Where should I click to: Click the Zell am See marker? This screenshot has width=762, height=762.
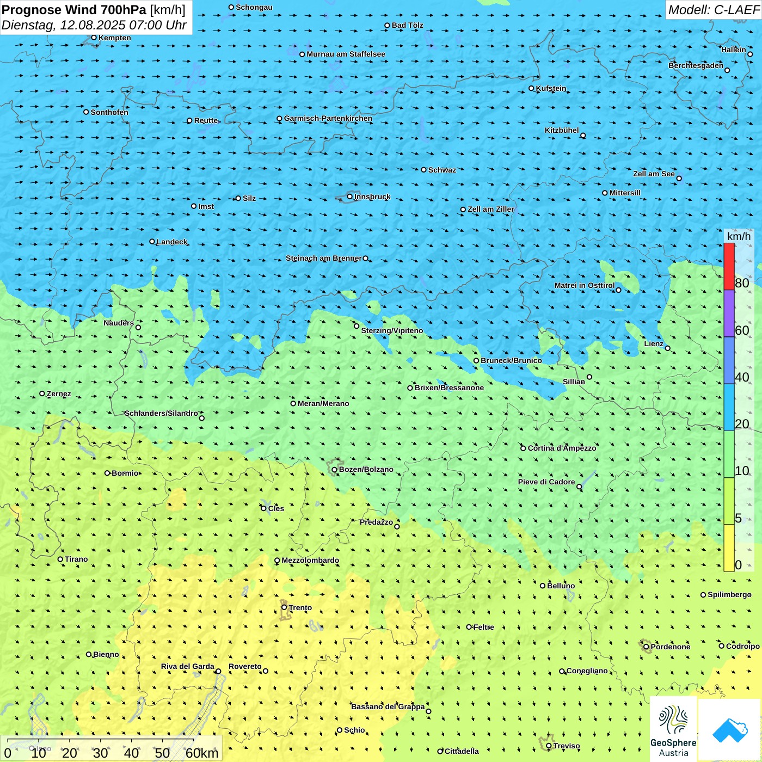pos(679,178)
